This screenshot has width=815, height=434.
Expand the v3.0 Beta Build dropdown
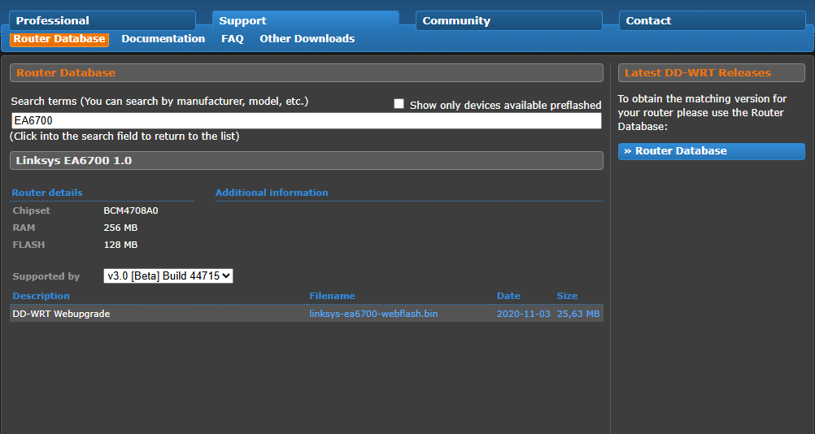168,276
